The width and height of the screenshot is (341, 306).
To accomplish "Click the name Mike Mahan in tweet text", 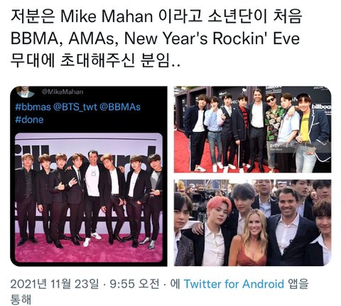I will [x=107, y=17].
